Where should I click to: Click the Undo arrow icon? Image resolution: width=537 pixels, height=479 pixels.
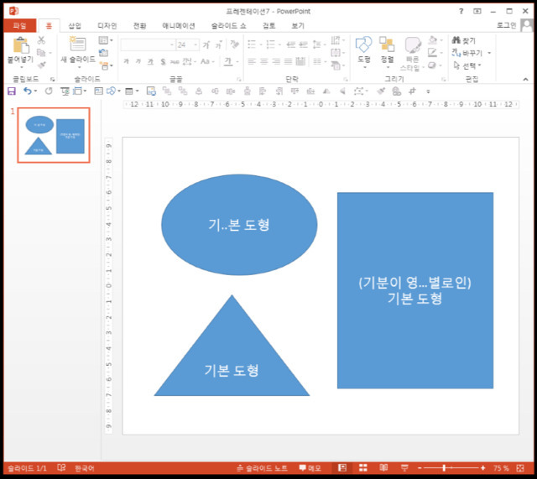click(x=28, y=91)
